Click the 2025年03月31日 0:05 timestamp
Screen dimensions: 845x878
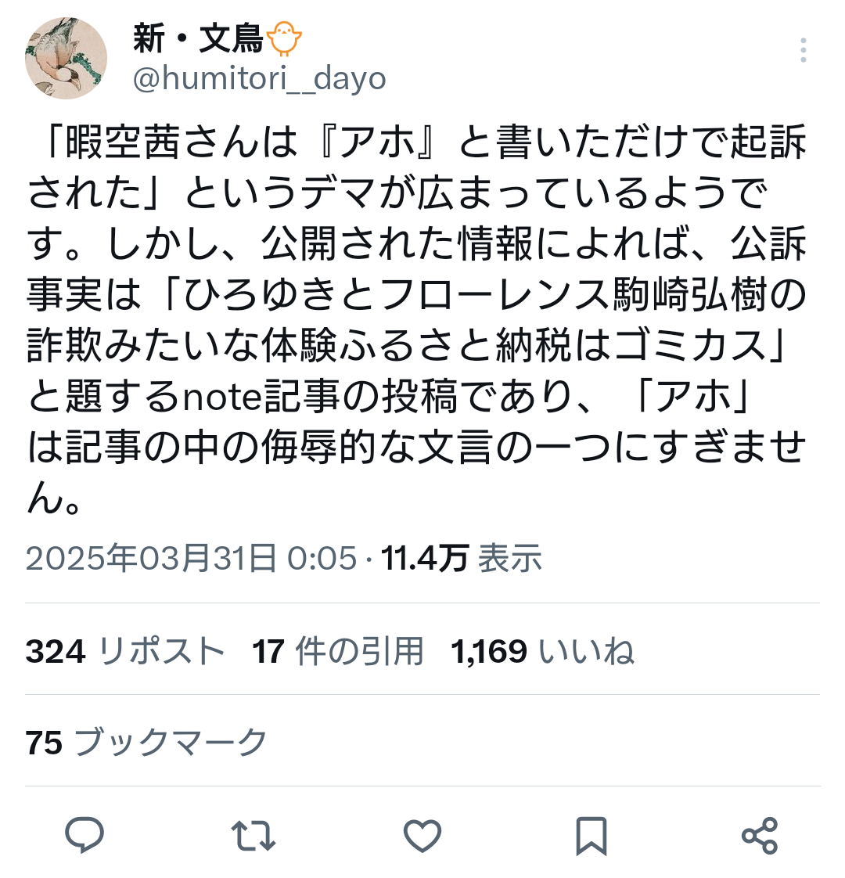[191, 558]
